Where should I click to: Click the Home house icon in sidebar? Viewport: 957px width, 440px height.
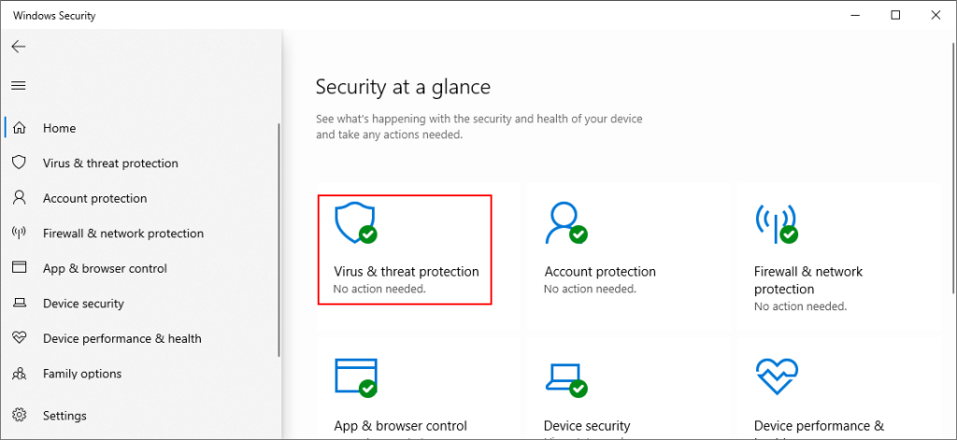pos(19,128)
